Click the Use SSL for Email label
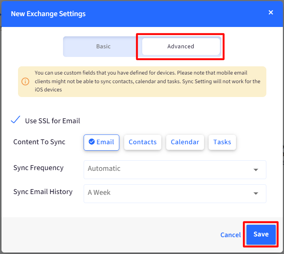Viewport: 284px width, 254px height. coord(53,121)
